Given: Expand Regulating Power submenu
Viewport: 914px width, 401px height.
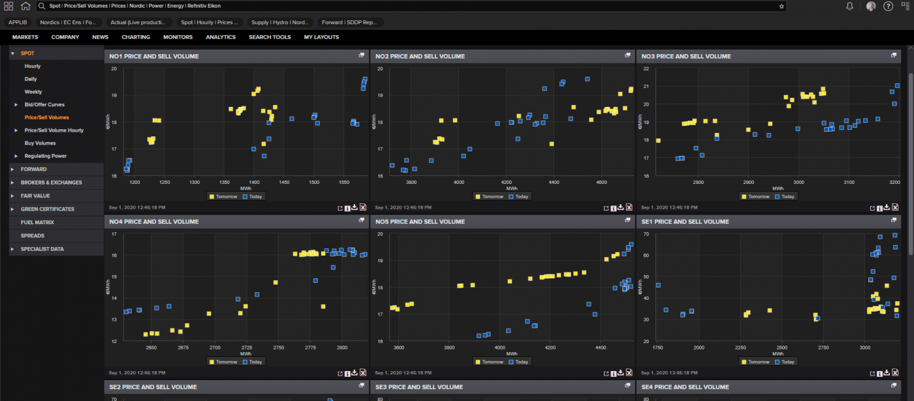Looking at the screenshot, I should (16, 156).
